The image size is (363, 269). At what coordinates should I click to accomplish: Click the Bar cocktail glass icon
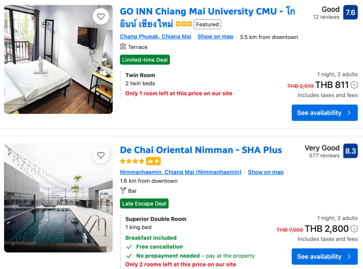coord(123,191)
